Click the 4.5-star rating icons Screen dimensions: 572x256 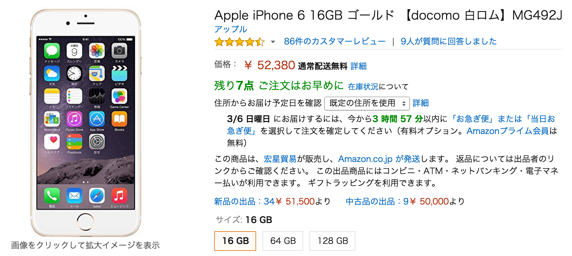pyautogui.click(x=239, y=42)
